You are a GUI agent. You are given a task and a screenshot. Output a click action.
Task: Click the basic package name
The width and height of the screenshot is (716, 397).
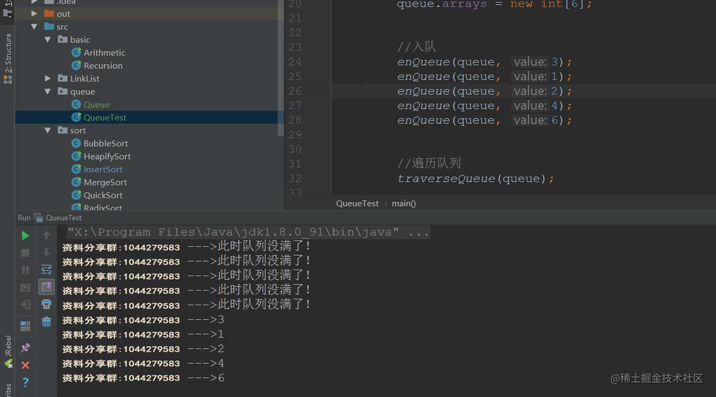80,40
